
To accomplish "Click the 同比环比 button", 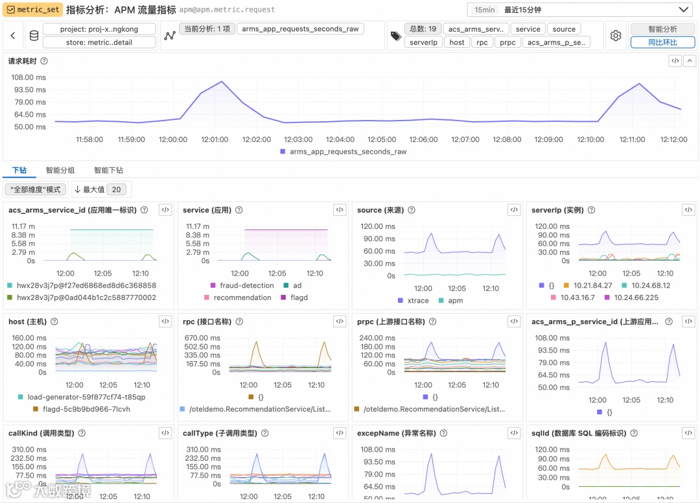I will click(x=662, y=42).
